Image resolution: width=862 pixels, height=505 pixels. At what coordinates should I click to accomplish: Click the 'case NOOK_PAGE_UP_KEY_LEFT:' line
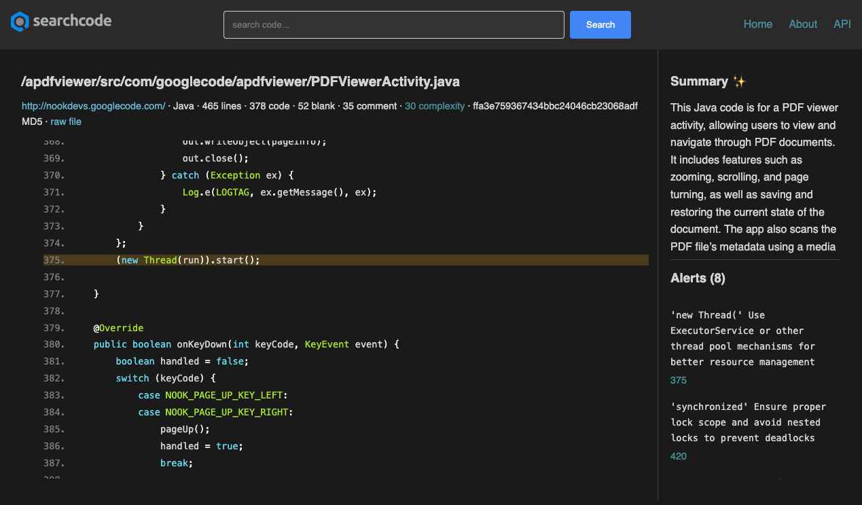213,395
